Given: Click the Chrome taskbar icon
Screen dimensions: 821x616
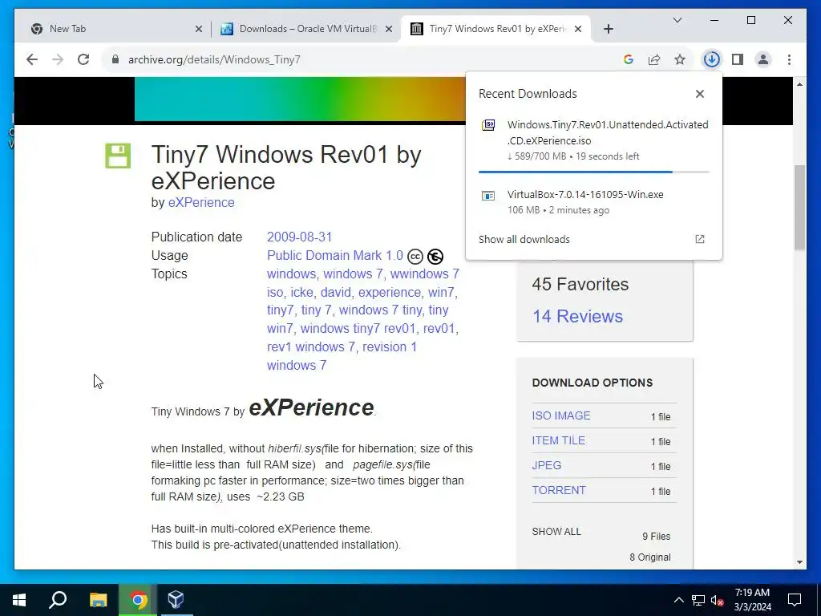Looking at the screenshot, I should click(x=138, y=600).
